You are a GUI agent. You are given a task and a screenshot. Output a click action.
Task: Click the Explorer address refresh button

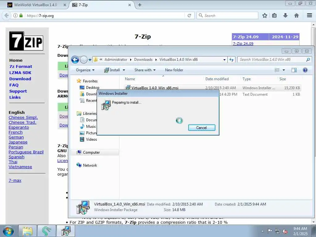(231, 60)
